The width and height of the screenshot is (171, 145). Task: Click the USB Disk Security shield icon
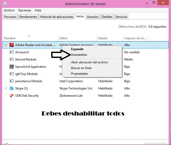point(12,96)
